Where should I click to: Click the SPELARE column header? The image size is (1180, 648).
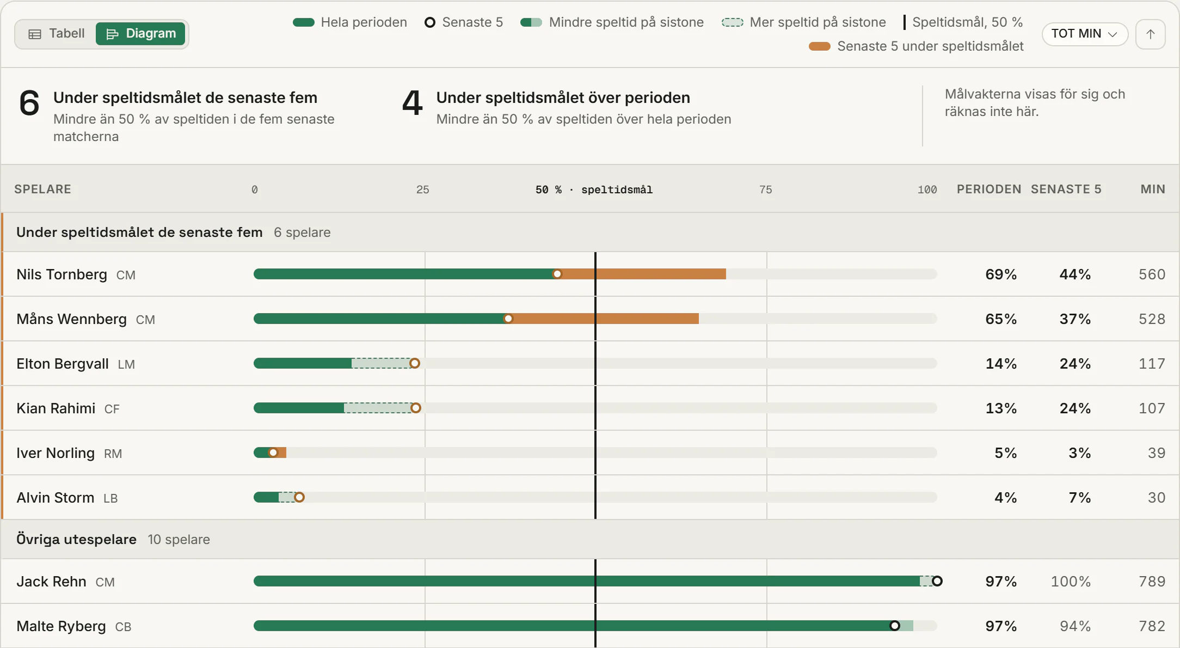coord(42,189)
